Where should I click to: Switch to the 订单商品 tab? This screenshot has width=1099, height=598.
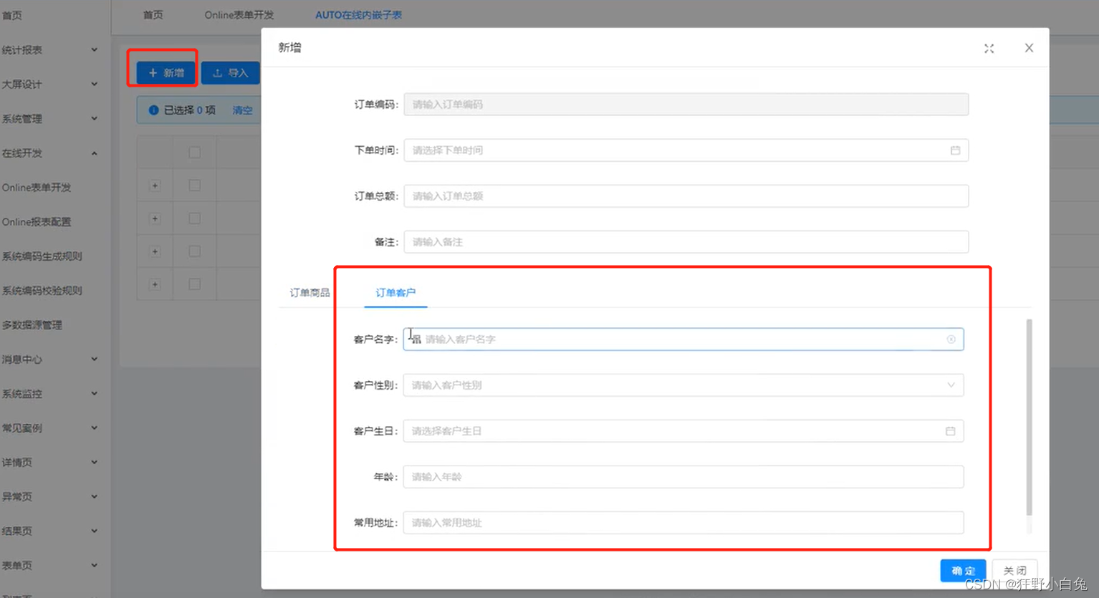tap(309, 293)
